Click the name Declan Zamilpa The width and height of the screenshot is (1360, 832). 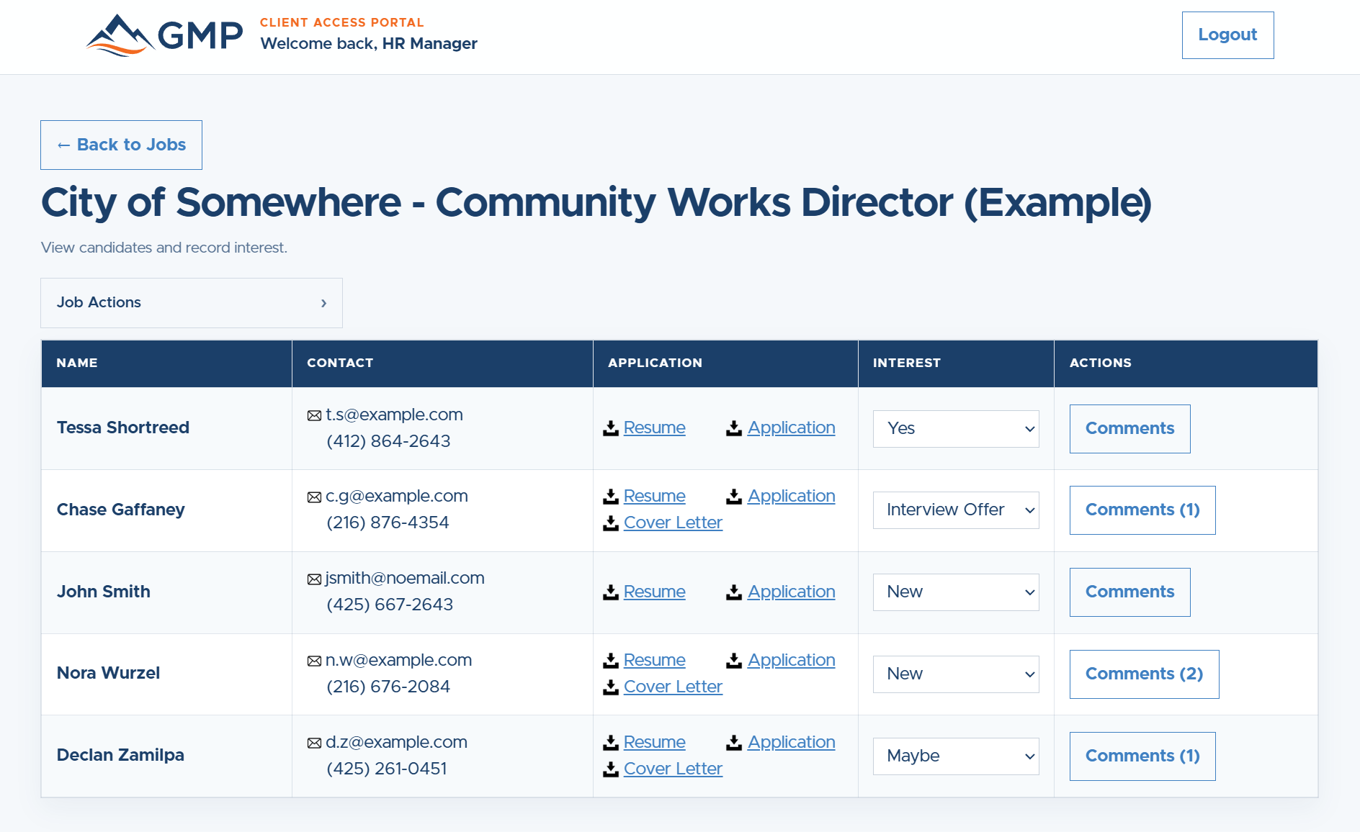(x=121, y=756)
